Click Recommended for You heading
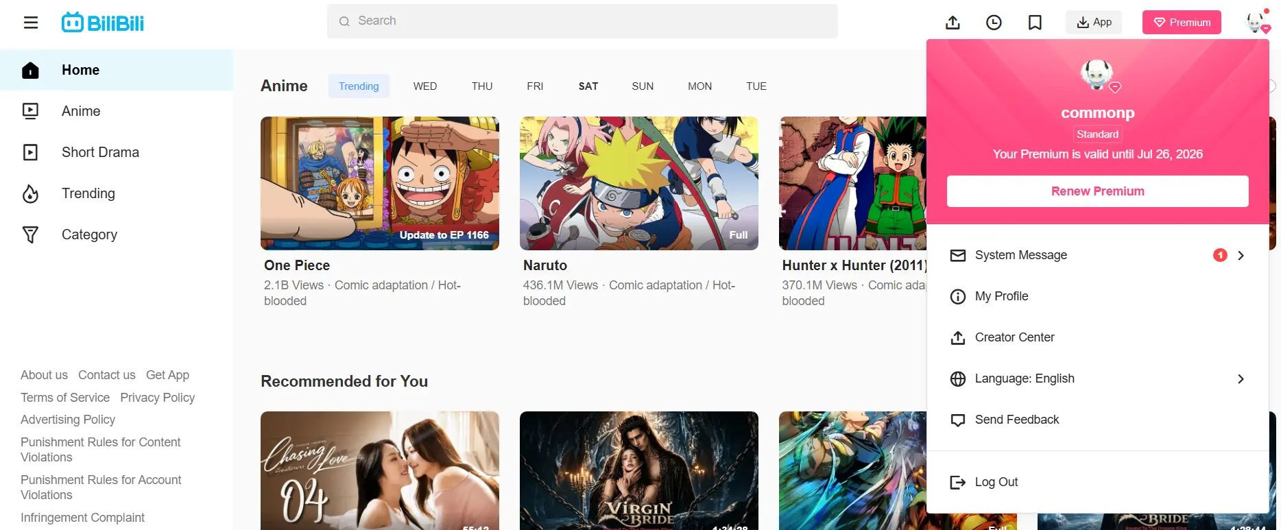 (x=344, y=381)
